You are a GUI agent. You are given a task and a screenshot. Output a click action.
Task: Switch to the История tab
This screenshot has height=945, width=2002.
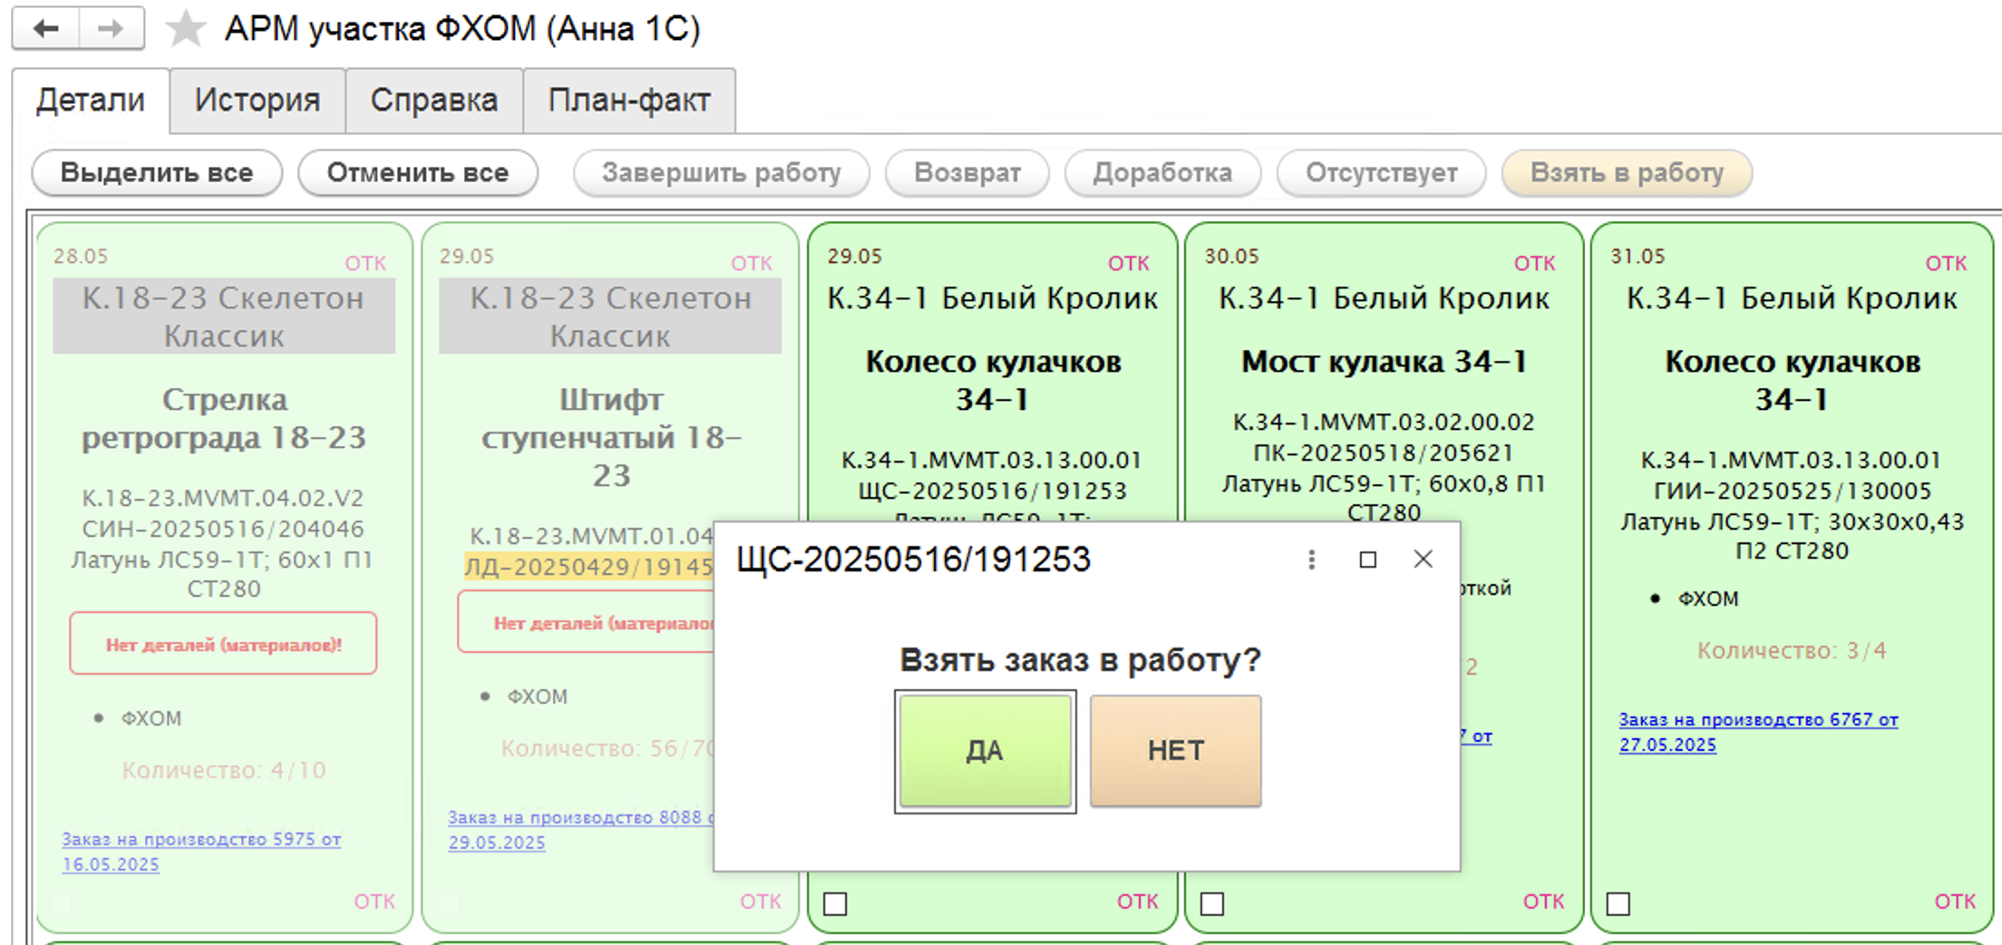pos(258,100)
